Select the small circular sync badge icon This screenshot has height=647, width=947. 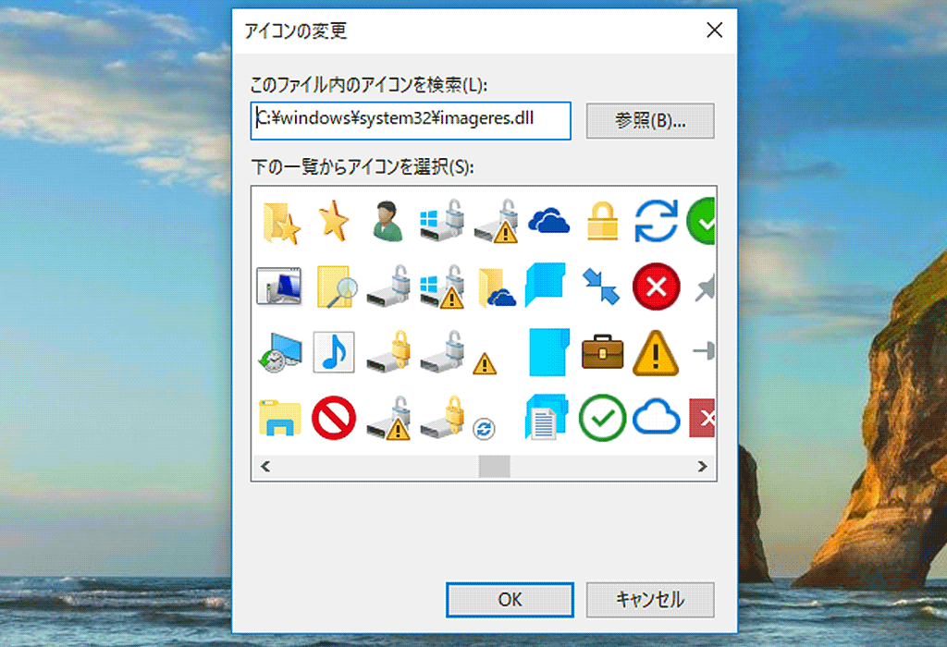(484, 429)
